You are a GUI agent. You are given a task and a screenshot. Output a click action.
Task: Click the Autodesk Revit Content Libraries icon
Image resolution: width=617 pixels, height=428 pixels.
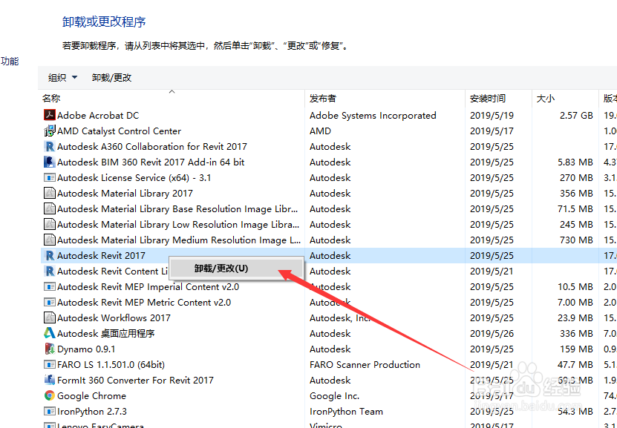[49, 271]
